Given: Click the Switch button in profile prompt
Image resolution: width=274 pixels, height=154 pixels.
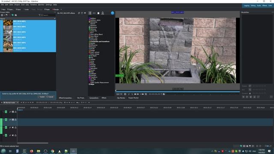Looking at the screenshot, I should (x=42, y=97).
